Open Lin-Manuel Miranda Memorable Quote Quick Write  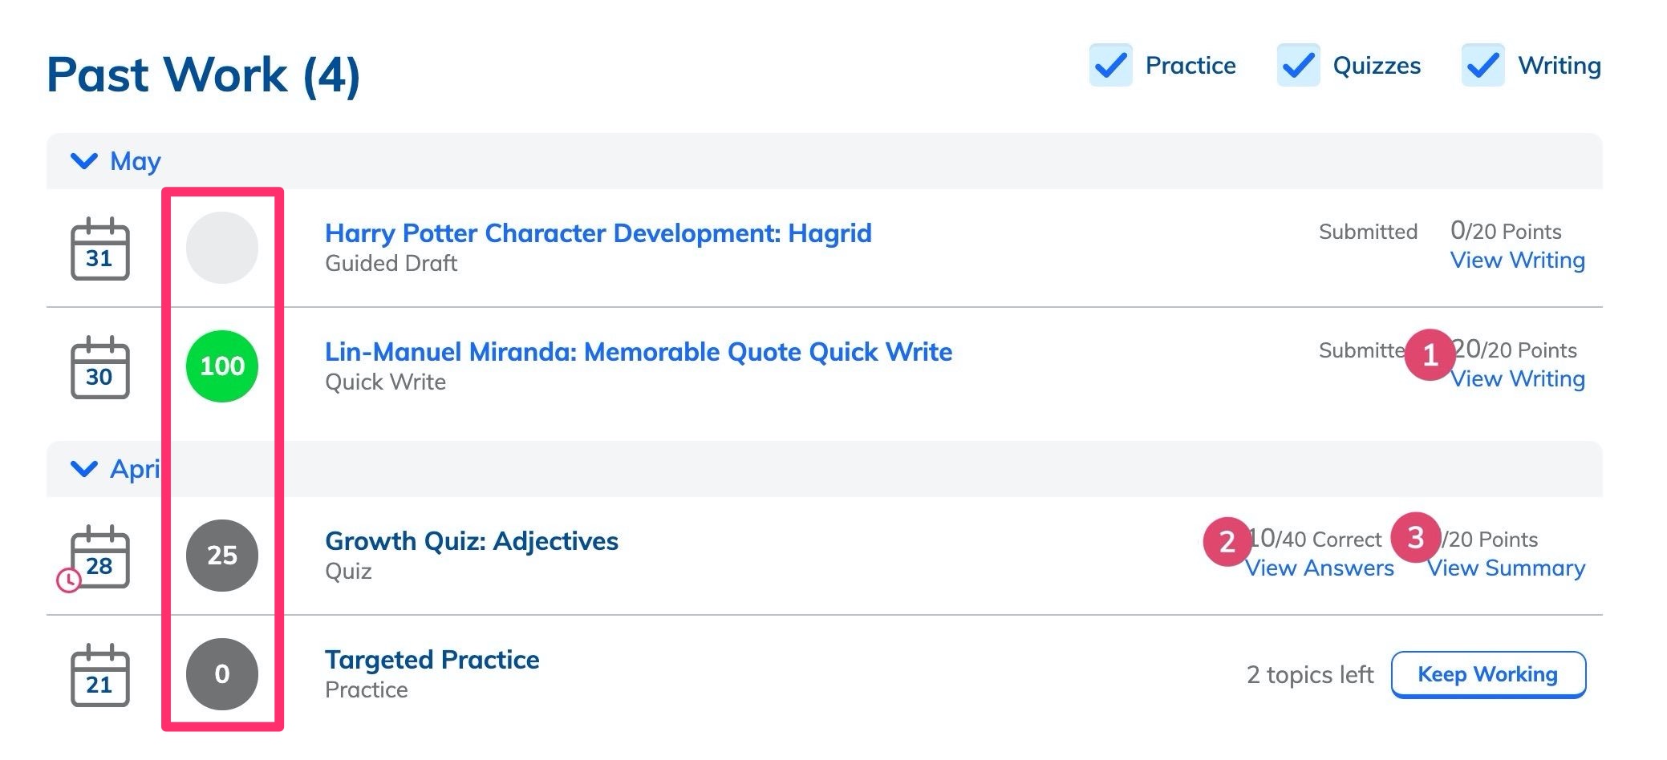point(639,352)
